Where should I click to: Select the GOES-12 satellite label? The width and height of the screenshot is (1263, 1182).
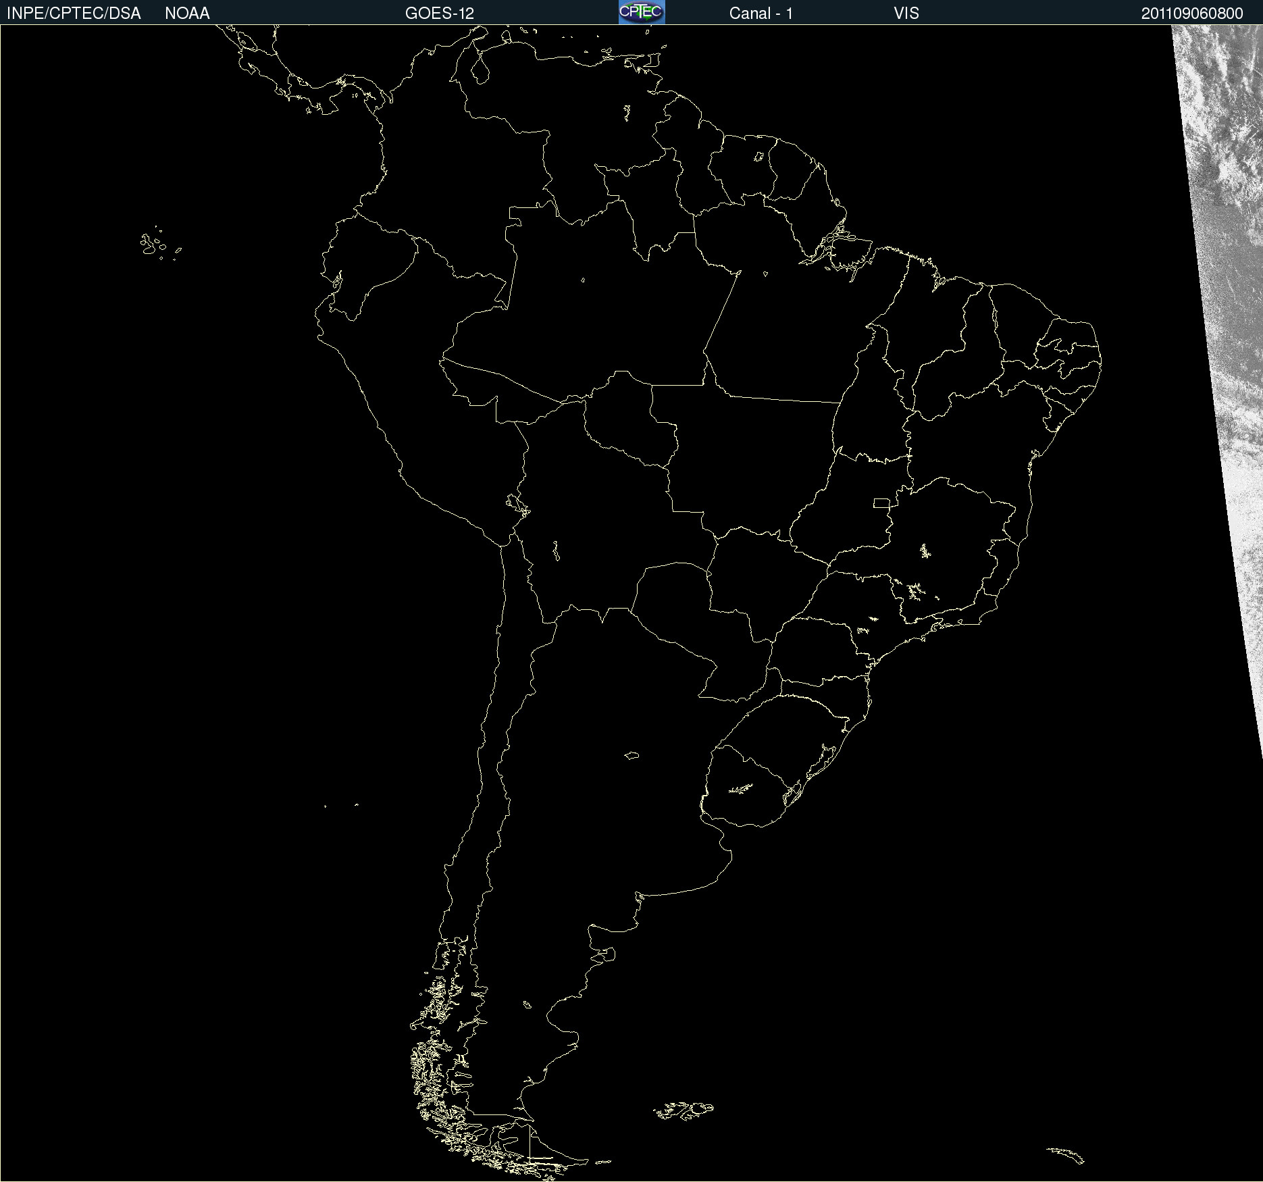(440, 14)
